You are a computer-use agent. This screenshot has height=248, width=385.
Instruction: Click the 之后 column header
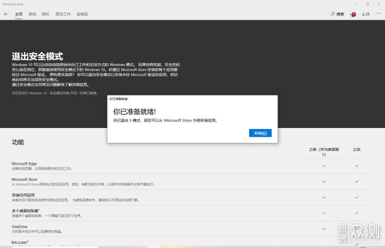357,149
